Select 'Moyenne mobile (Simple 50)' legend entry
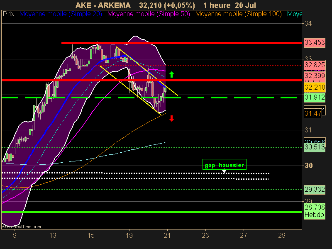 tap(149, 14)
